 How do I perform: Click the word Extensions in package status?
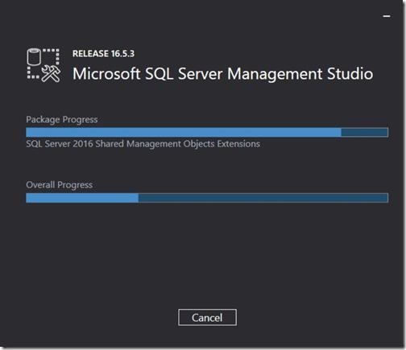click(238, 144)
